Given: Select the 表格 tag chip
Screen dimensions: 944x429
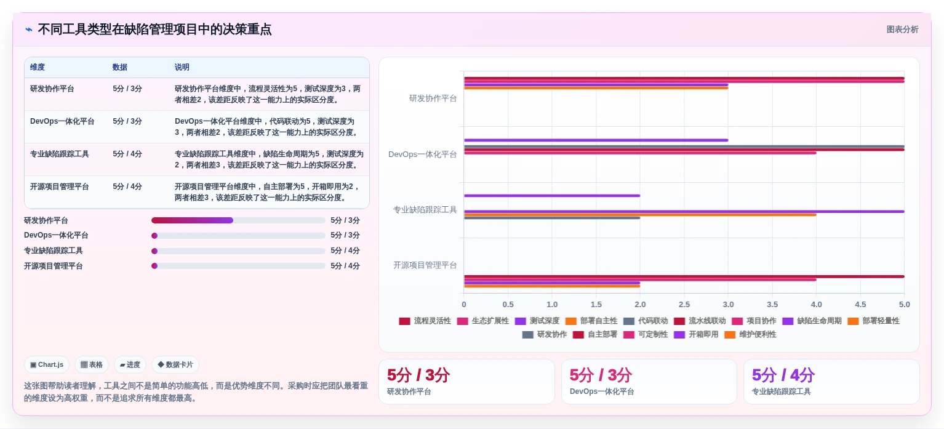Looking at the screenshot, I should tap(92, 364).
